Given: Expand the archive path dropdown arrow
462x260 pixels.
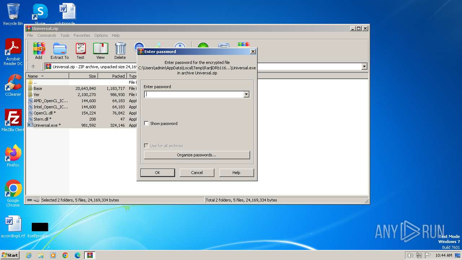Looking at the screenshot, I should (364, 66).
